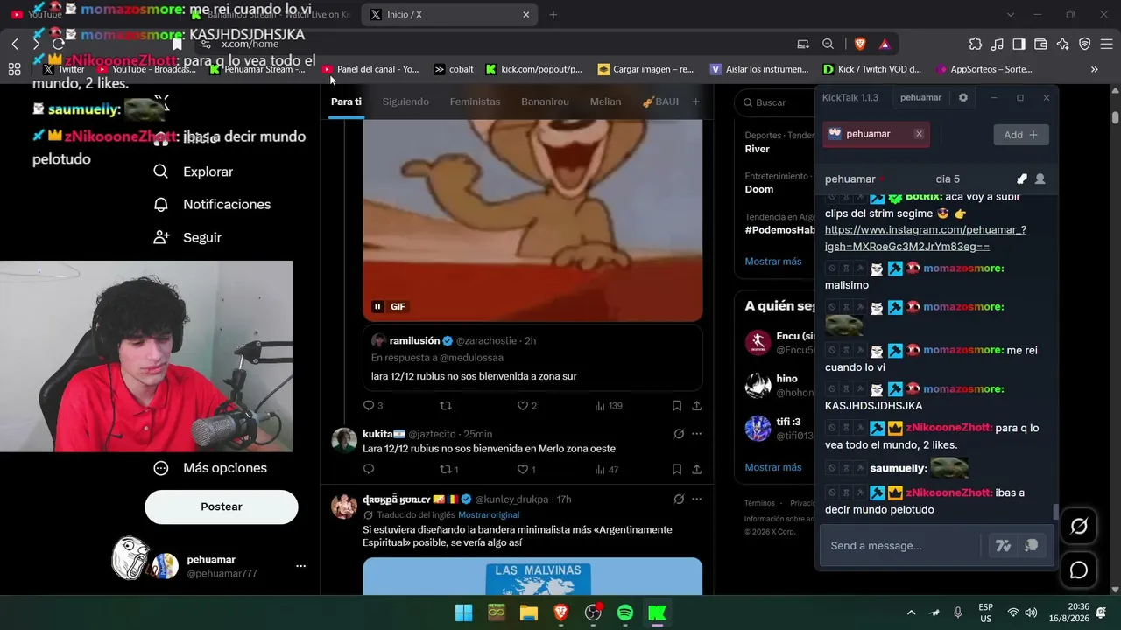Viewport: 1121px width, 630px height.
Task: Repost kukita's post
Action: pos(446,470)
